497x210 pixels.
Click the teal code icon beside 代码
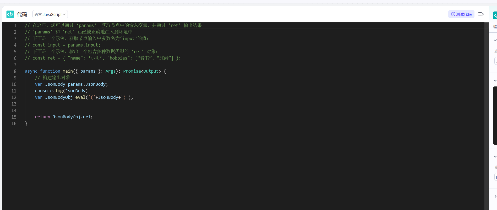10,14
